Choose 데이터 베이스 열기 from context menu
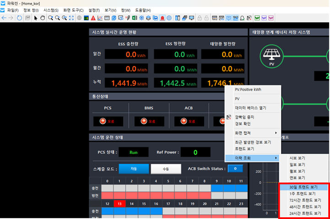330x219 pixels. tap(250, 108)
